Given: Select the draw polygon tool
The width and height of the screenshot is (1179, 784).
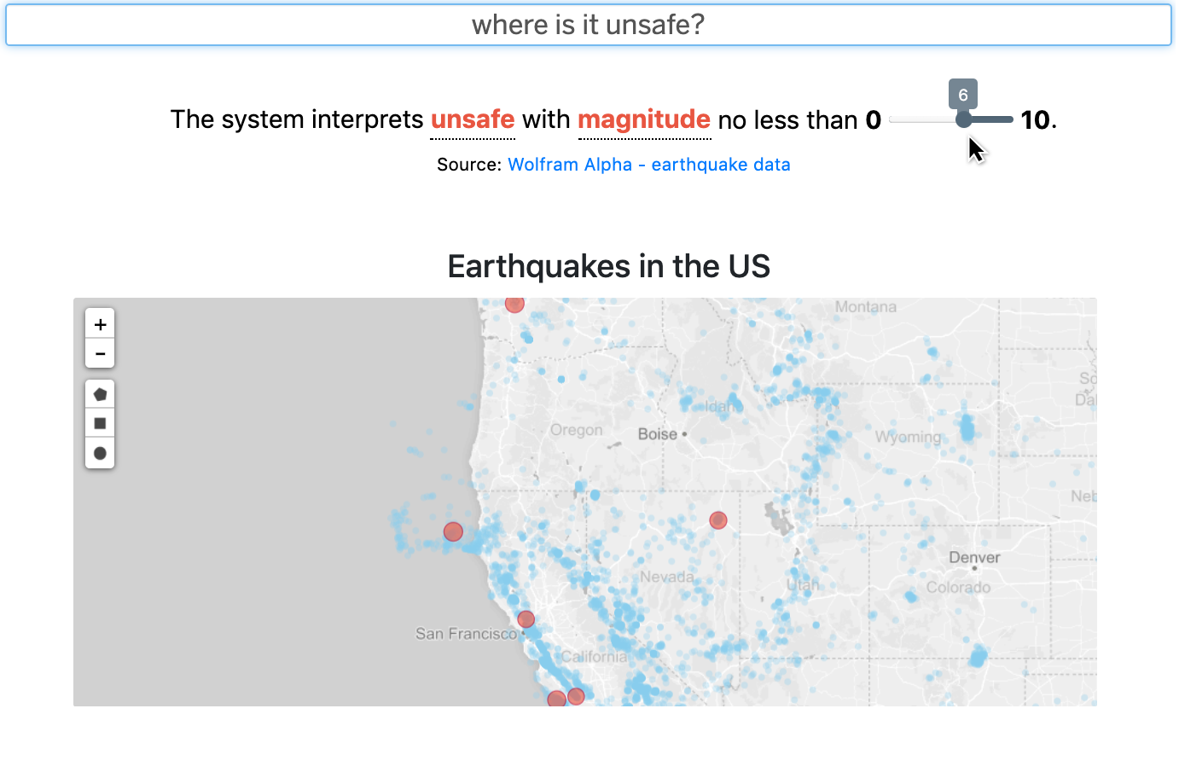Looking at the screenshot, I should pos(100,394).
